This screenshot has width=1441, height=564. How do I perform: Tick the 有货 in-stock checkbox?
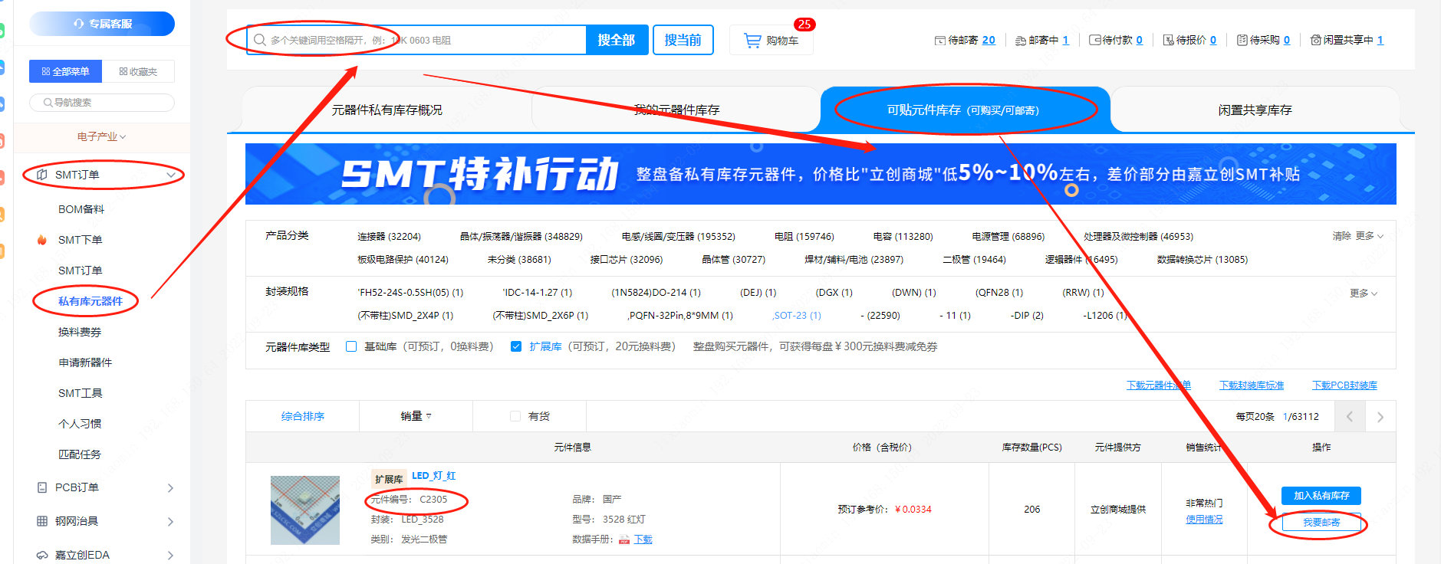[x=515, y=416]
